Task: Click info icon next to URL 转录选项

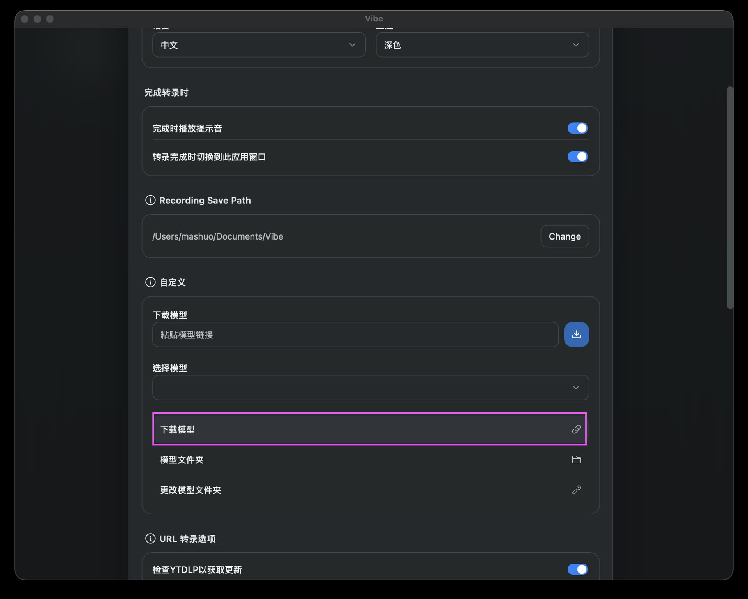Action: click(x=150, y=539)
